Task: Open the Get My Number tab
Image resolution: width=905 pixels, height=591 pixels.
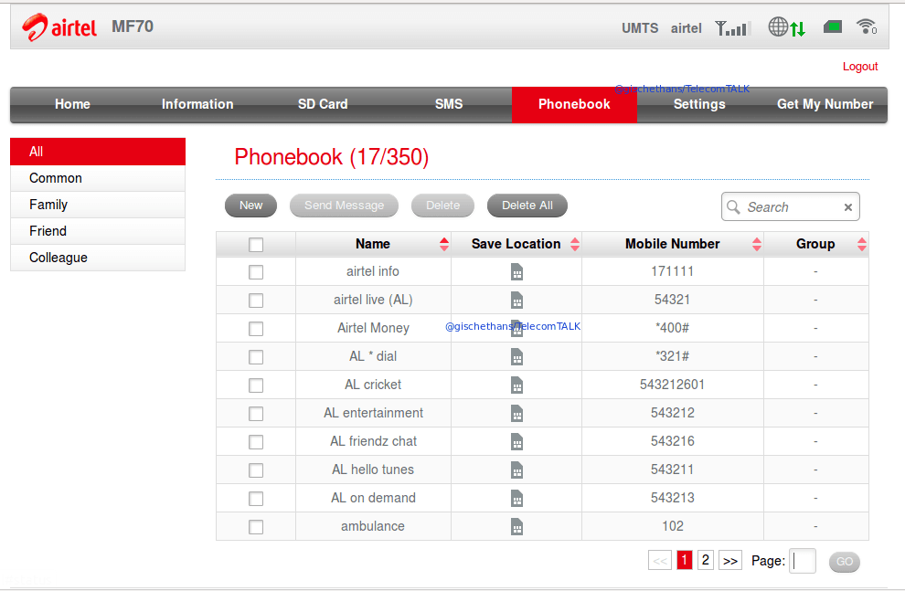Action: 825,104
